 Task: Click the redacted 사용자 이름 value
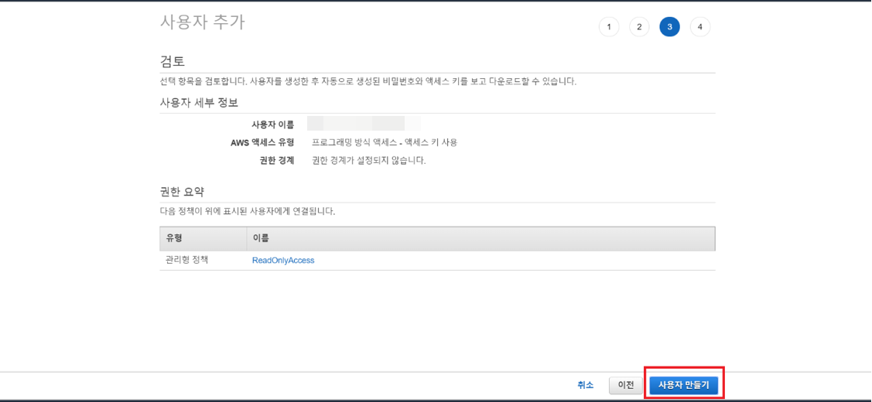[363, 124]
